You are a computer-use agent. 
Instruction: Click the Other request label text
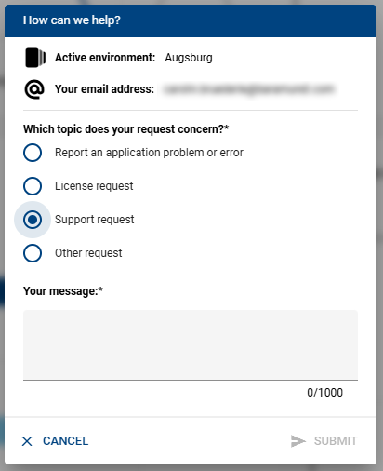click(x=88, y=253)
